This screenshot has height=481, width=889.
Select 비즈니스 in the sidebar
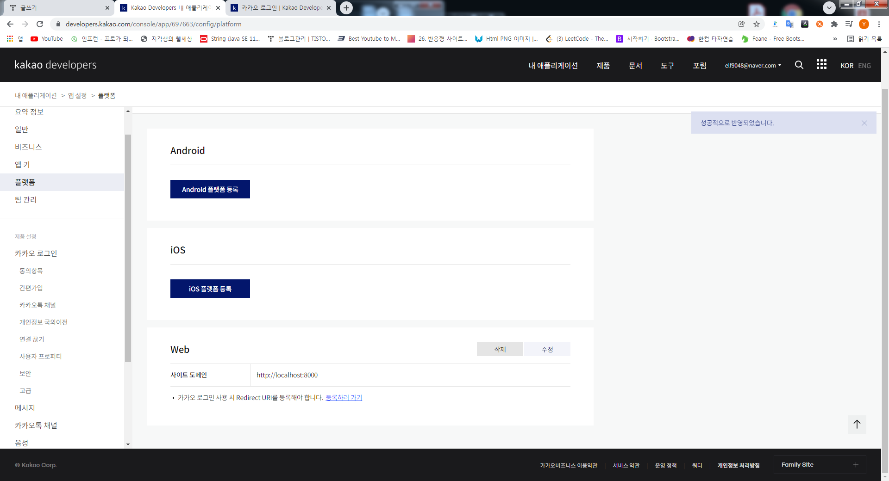(28, 147)
